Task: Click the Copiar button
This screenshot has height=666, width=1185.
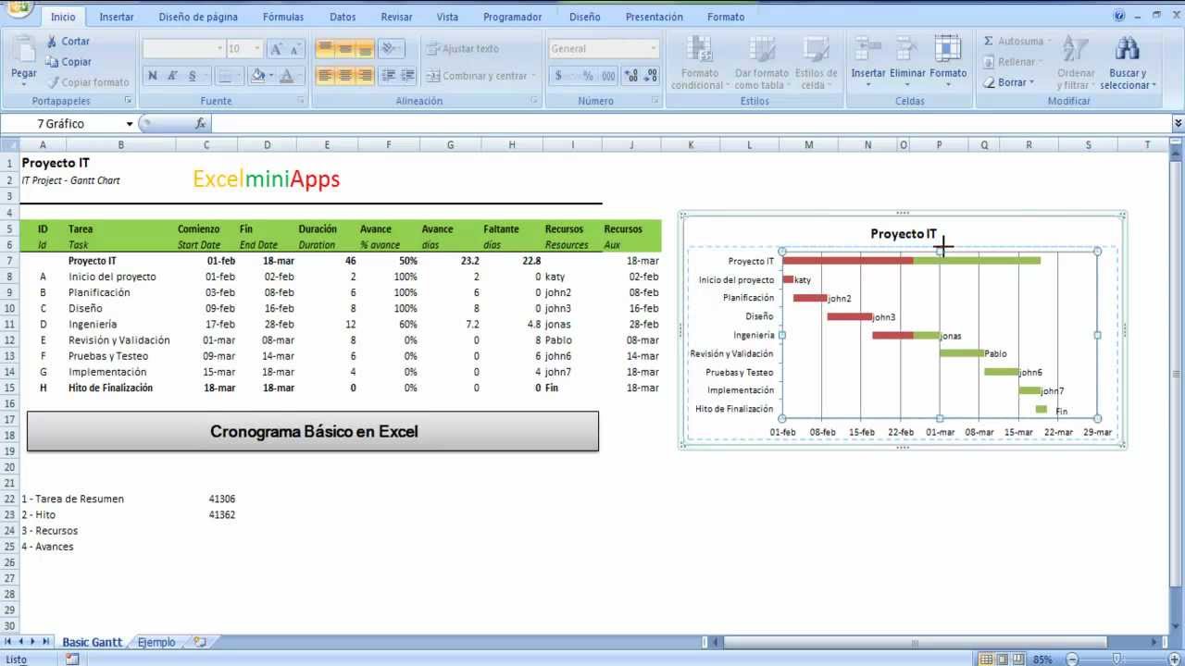Action: tap(68, 62)
